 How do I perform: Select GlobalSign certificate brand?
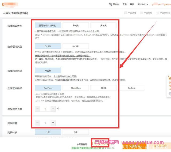tap(76, 88)
